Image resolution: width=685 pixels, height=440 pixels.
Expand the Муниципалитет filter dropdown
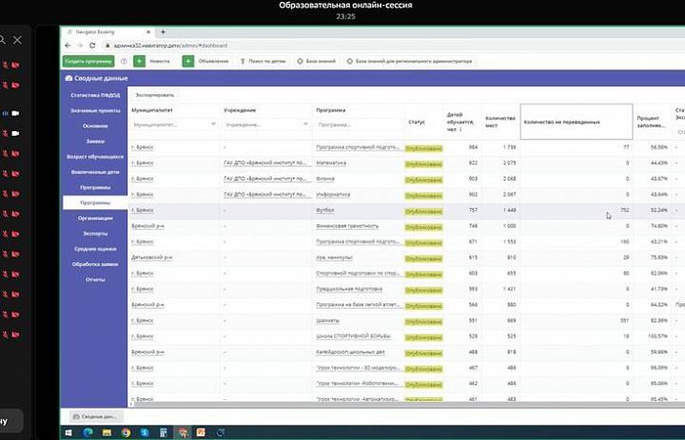pos(213,124)
